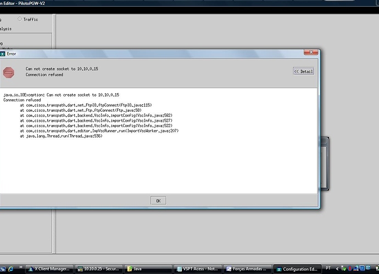Select the Traffic radio button
This screenshot has height=274, width=379.
click(x=20, y=19)
